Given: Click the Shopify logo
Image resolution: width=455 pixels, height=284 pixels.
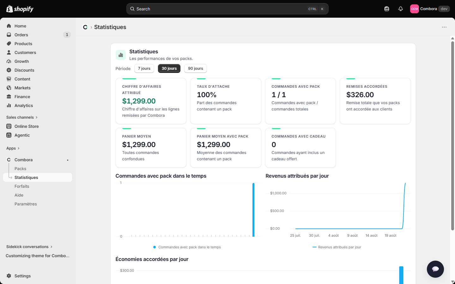Looking at the screenshot, I should pyautogui.click(x=20, y=9).
